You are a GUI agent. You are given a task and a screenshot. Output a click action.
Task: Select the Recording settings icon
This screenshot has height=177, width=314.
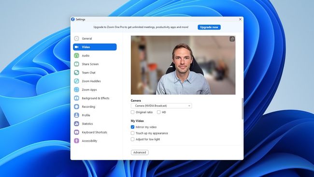(x=76, y=107)
